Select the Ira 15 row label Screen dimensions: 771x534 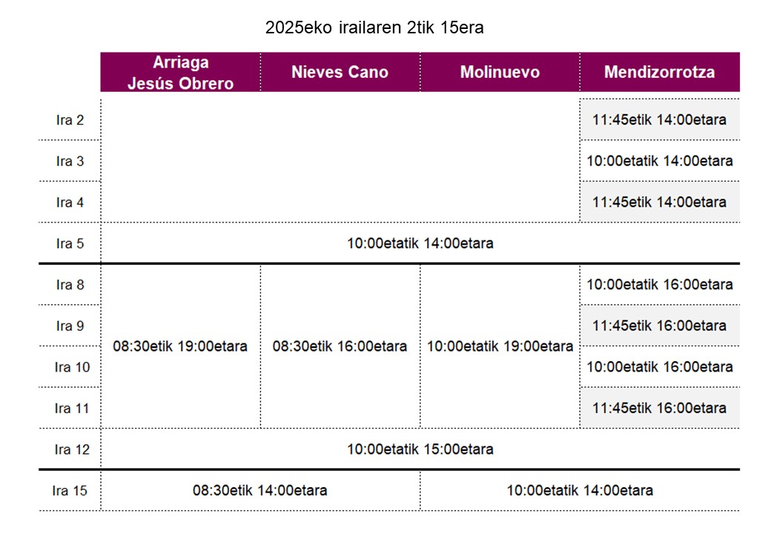[x=72, y=491]
